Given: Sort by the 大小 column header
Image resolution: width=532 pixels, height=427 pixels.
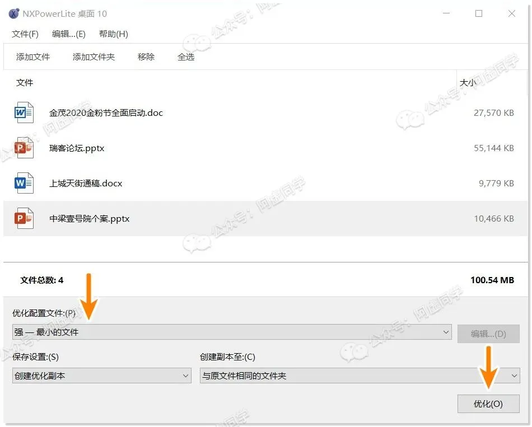Looking at the screenshot, I should 468,82.
